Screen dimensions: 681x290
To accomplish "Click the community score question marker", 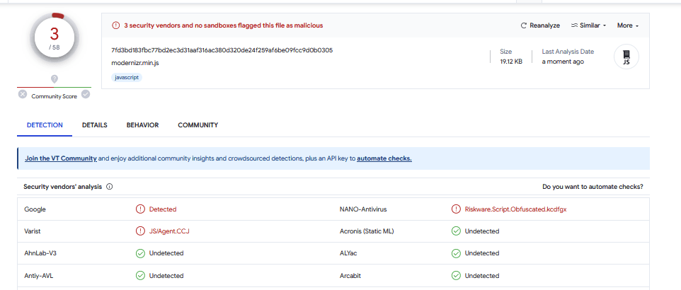I will click(x=55, y=79).
